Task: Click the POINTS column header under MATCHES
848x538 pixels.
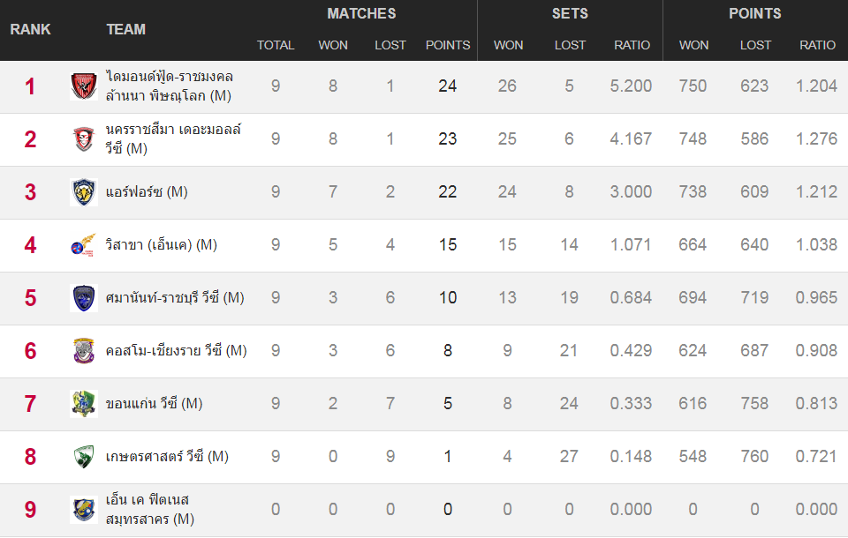Action: point(448,45)
